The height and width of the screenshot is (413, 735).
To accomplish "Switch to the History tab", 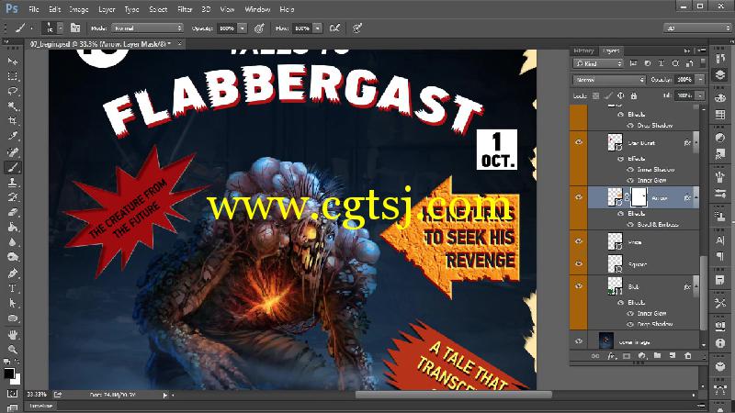I will 583,50.
